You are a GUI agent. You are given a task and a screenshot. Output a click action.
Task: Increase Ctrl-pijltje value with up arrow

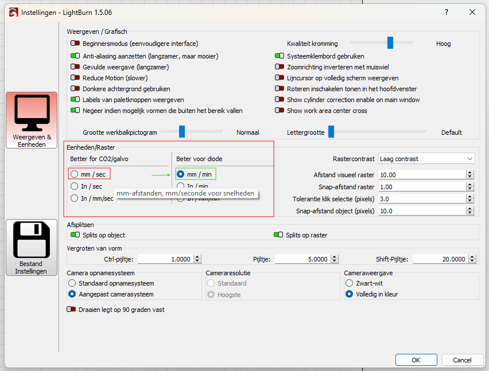point(197,257)
